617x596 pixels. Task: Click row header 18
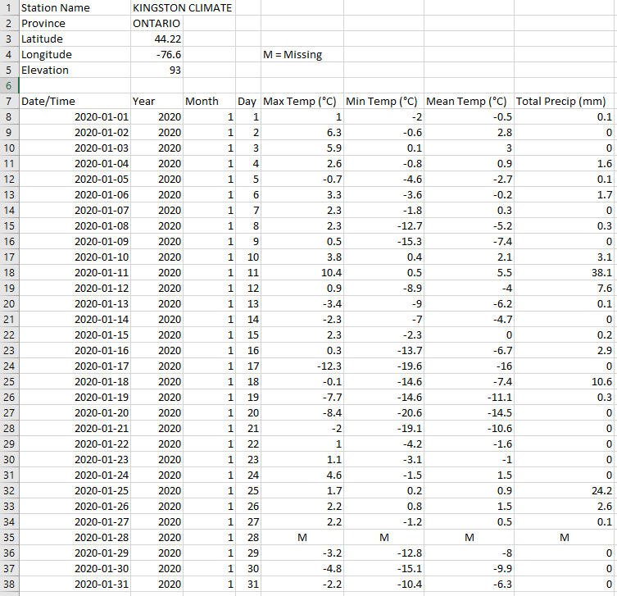[9, 273]
